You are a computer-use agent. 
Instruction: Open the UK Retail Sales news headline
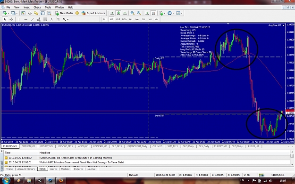[x=76, y=158]
